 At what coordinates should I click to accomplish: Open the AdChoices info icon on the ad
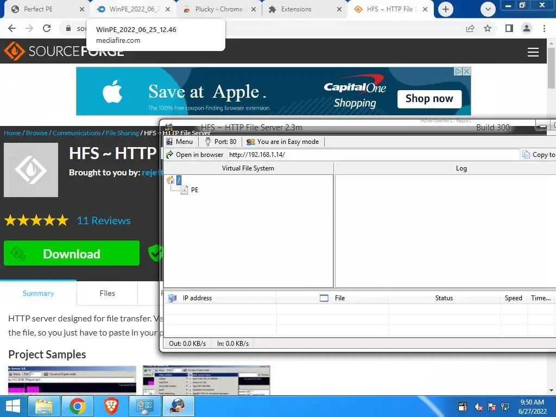(458, 71)
